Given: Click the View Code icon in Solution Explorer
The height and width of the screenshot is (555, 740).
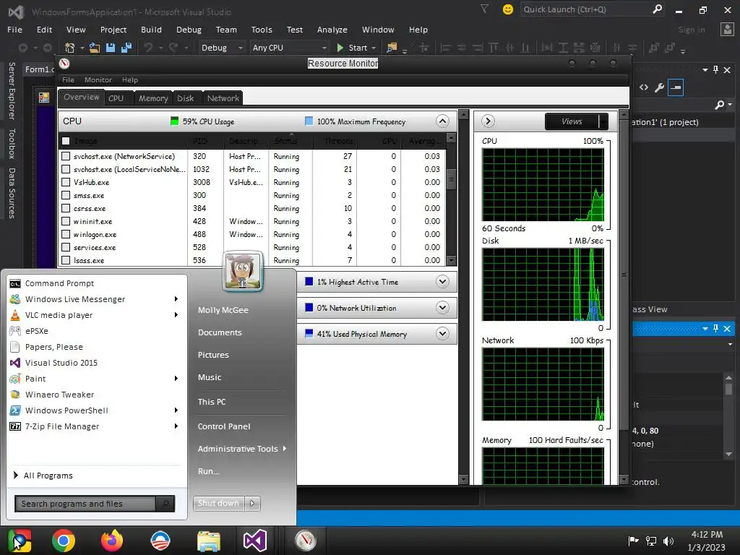Looking at the screenshot, I should pos(644,87).
